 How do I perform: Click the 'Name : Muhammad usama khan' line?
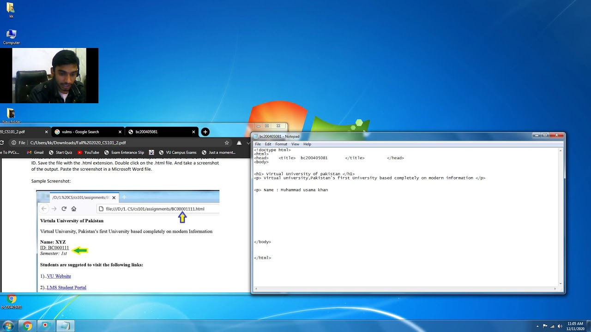(x=291, y=190)
